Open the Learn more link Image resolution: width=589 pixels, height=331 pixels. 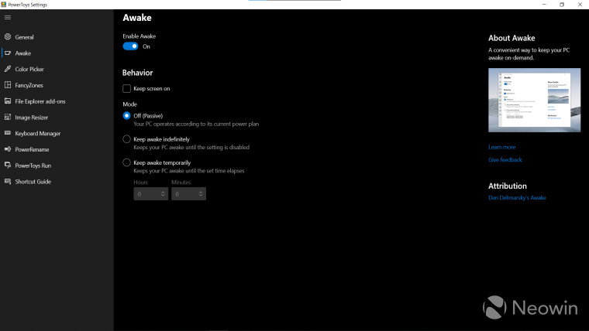coord(502,147)
